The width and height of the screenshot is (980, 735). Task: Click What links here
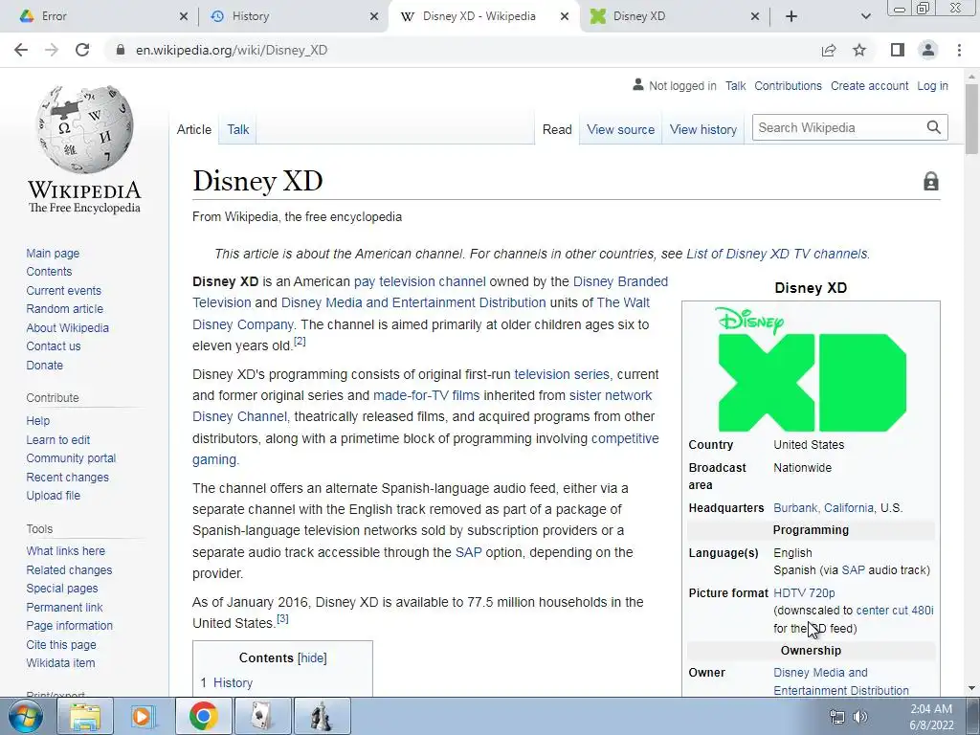coord(66,550)
